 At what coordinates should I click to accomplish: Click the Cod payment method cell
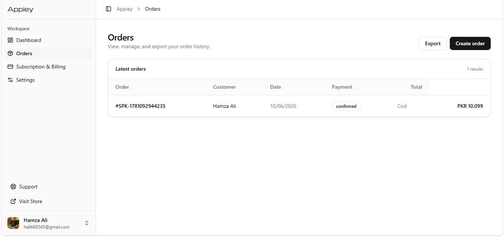tap(402, 106)
